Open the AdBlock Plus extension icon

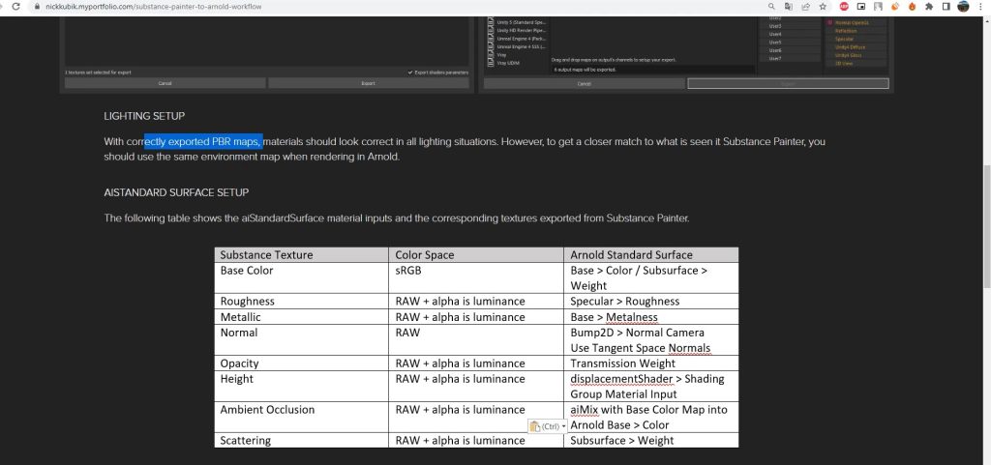pyautogui.click(x=844, y=7)
